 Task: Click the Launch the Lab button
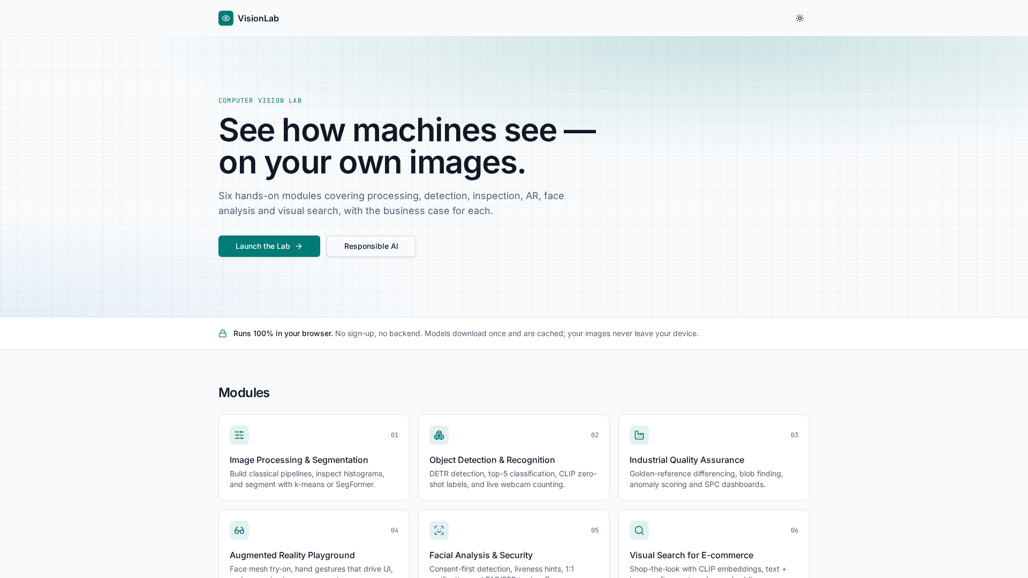[269, 246]
